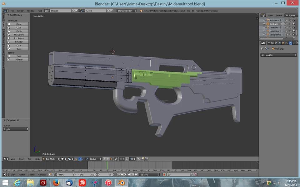Open the outliner All Scenes display dropdown
Screen dimensions: 300x187
[x=291, y=16]
